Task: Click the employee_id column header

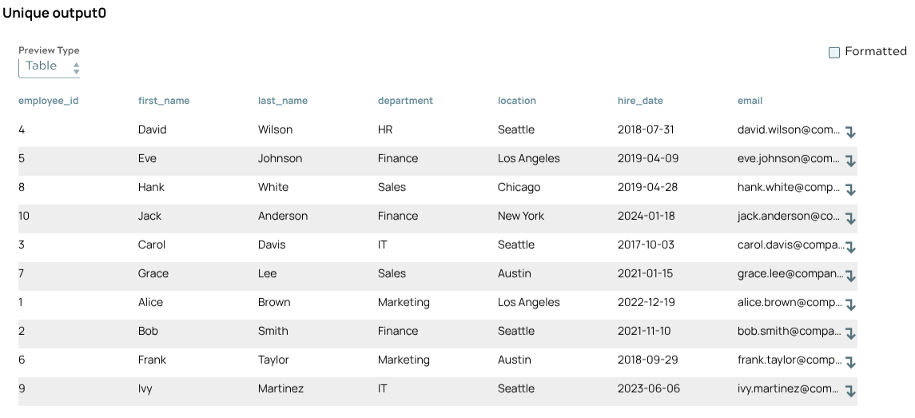Action: coord(48,101)
